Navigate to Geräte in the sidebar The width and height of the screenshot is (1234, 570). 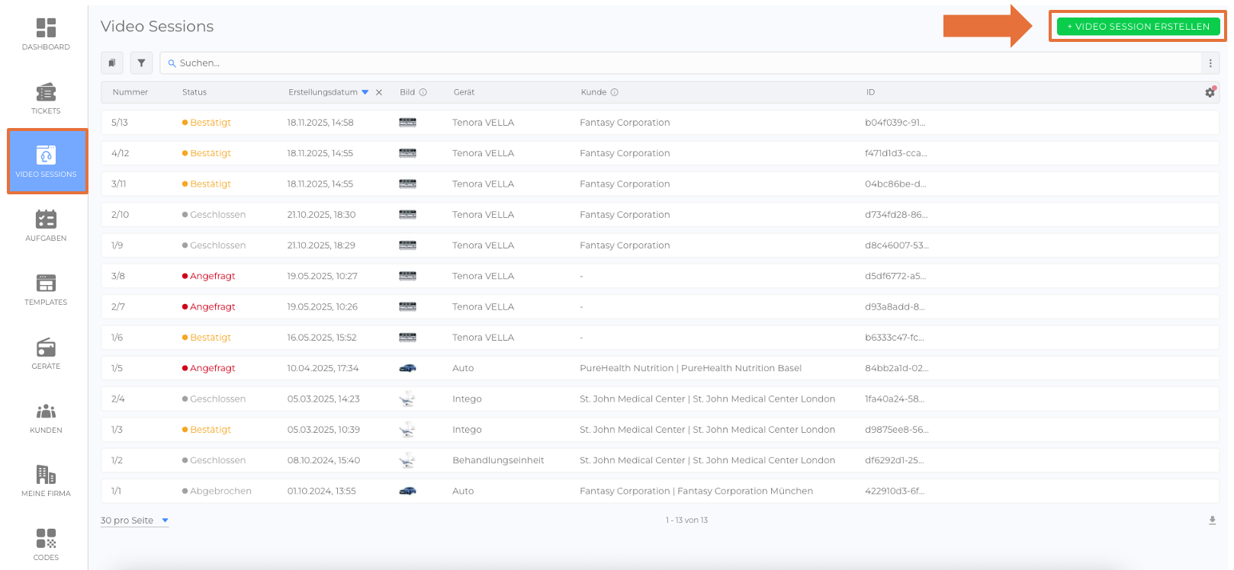46,354
